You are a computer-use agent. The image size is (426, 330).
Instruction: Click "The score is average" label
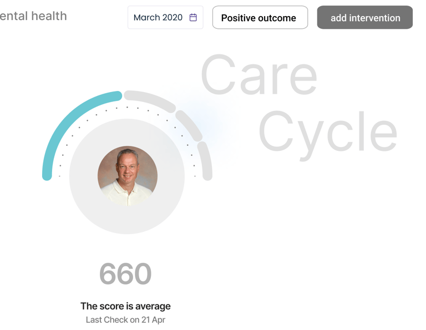click(125, 306)
